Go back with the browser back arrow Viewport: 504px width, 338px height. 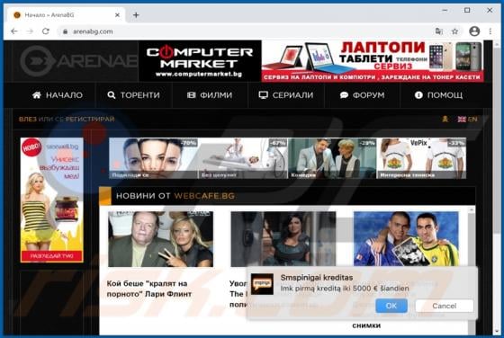(14, 31)
